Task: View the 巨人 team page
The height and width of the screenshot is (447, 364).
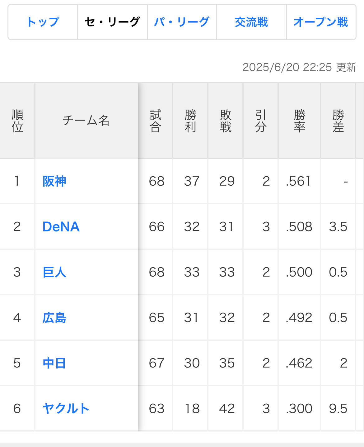Action: [x=54, y=272]
